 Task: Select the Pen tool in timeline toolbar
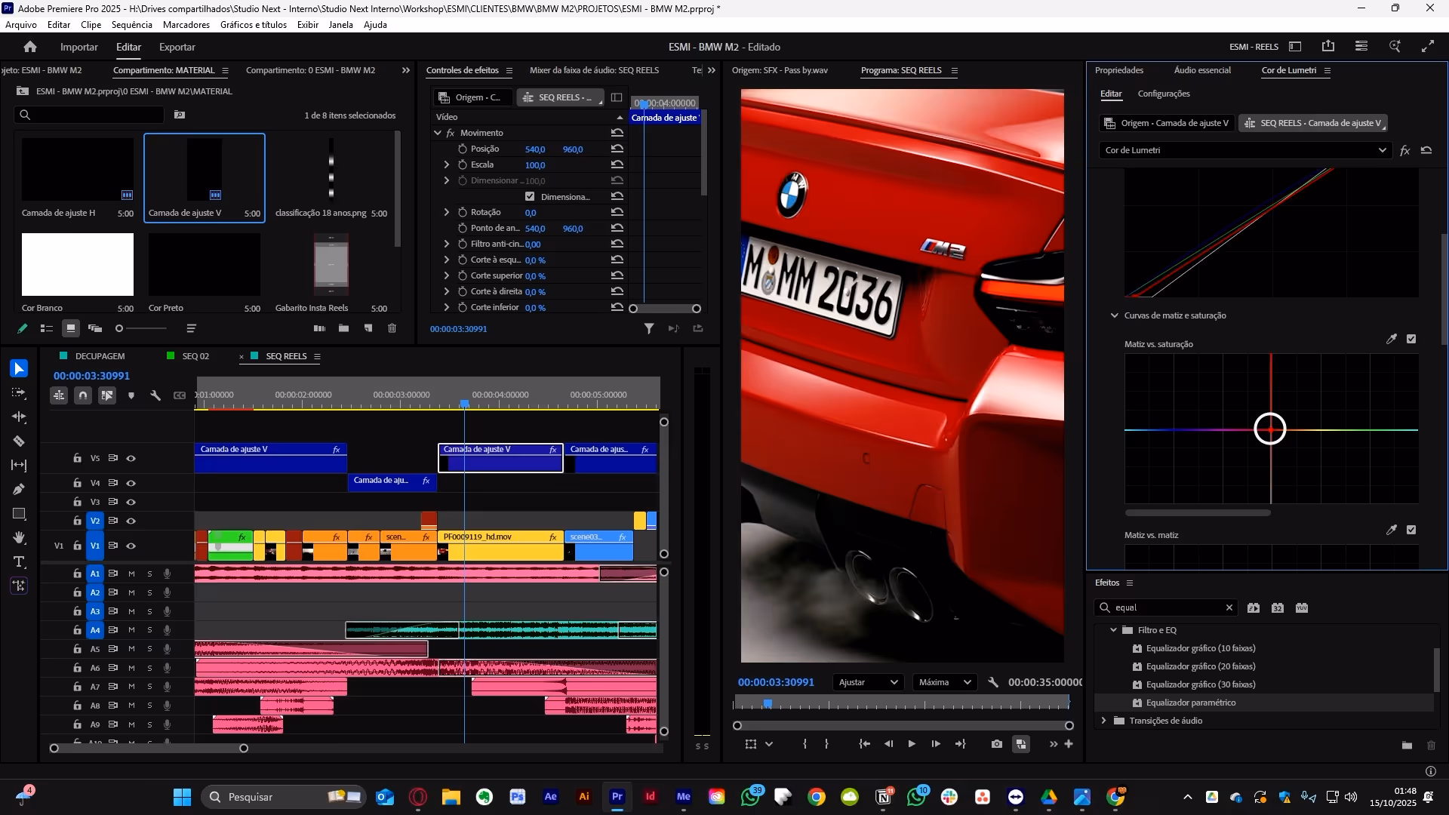[x=19, y=490]
